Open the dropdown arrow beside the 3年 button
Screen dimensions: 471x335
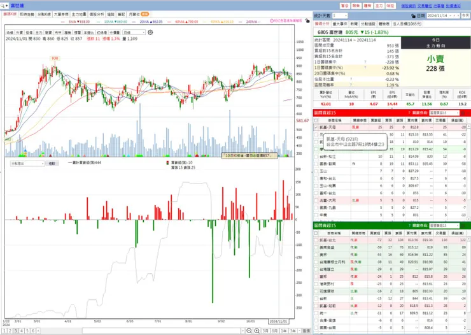click(300, 331)
